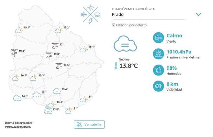This screenshot has width=213, height=137.
Task: Select the 16.4° fog station on map
Action: (56, 91)
